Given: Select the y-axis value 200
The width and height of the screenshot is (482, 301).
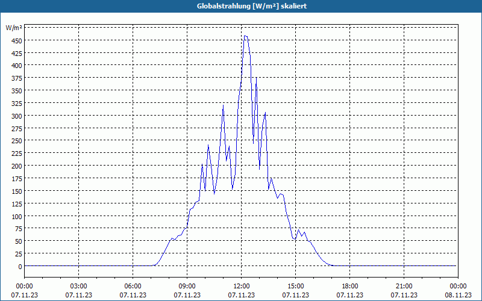Looking at the screenshot, I should coord(16,166).
